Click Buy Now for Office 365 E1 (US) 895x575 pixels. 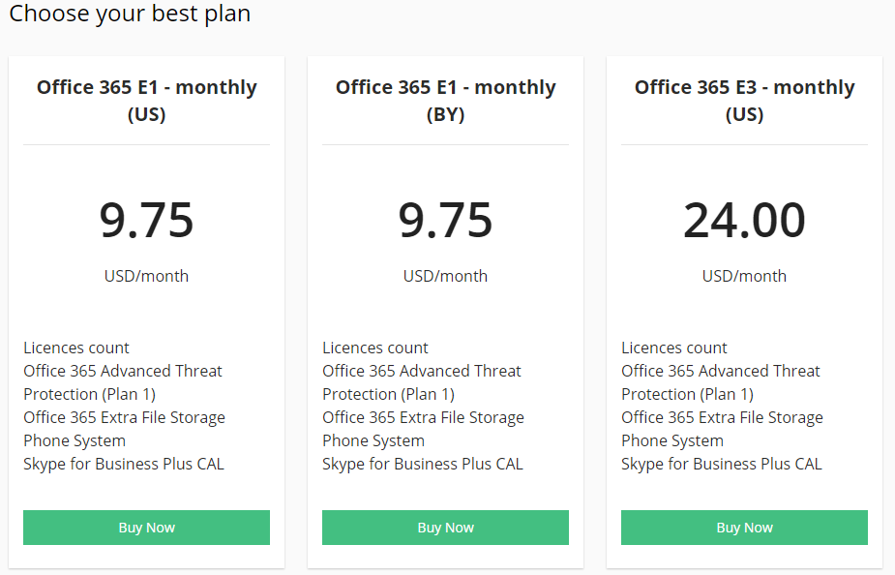pos(146,528)
